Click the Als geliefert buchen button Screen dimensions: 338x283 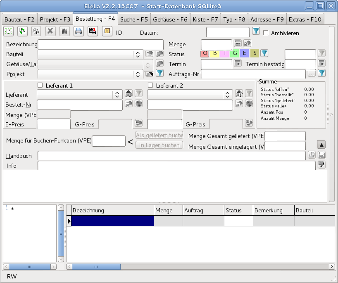coord(159,135)
